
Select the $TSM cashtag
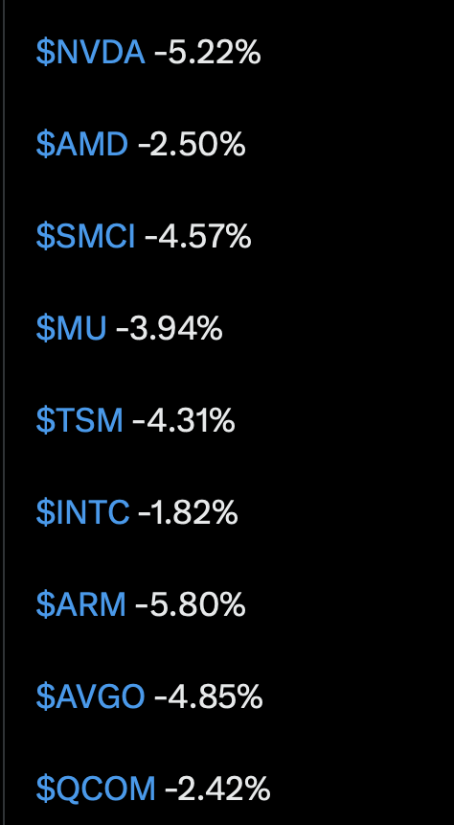pos(79,420)
